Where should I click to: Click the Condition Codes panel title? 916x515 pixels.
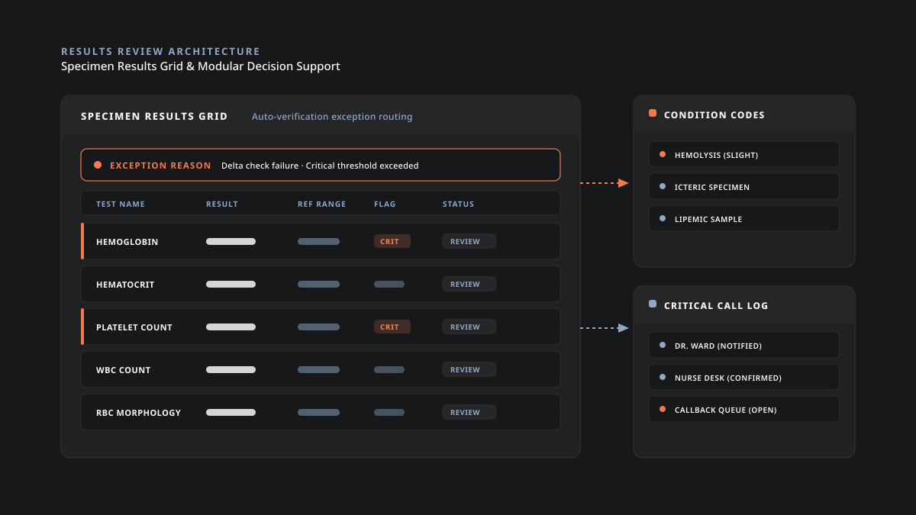(x=714, y=115)
